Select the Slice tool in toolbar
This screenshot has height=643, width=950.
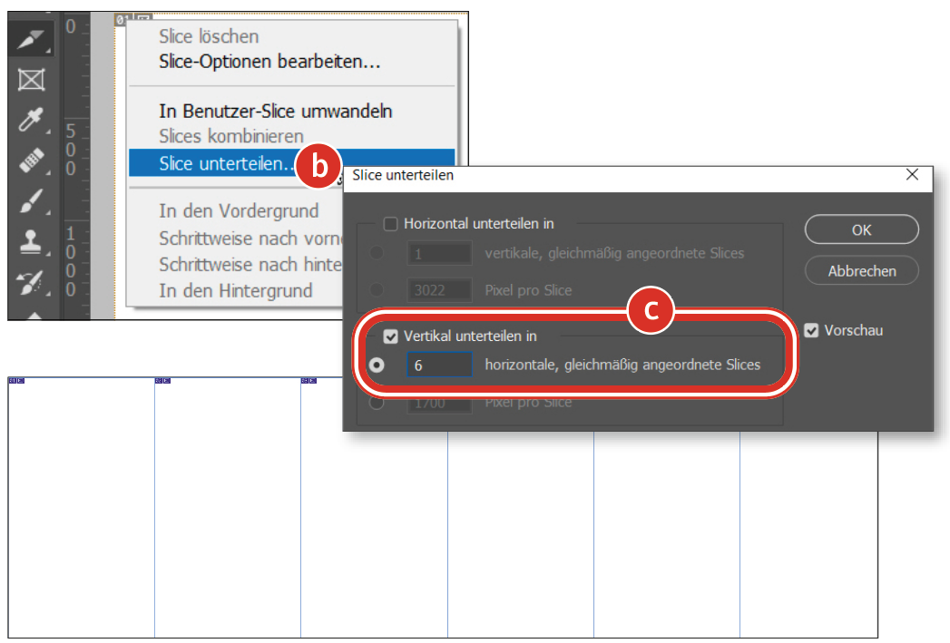(30, 39)
